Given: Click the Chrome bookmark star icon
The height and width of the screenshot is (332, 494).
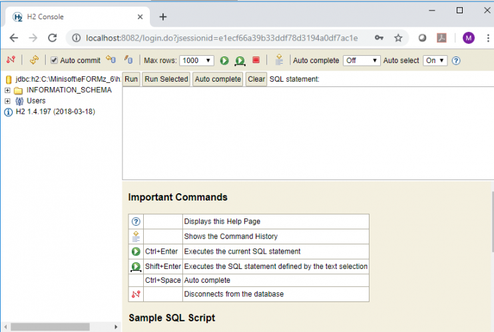Looking at the screenshot, I should point(398,38).
